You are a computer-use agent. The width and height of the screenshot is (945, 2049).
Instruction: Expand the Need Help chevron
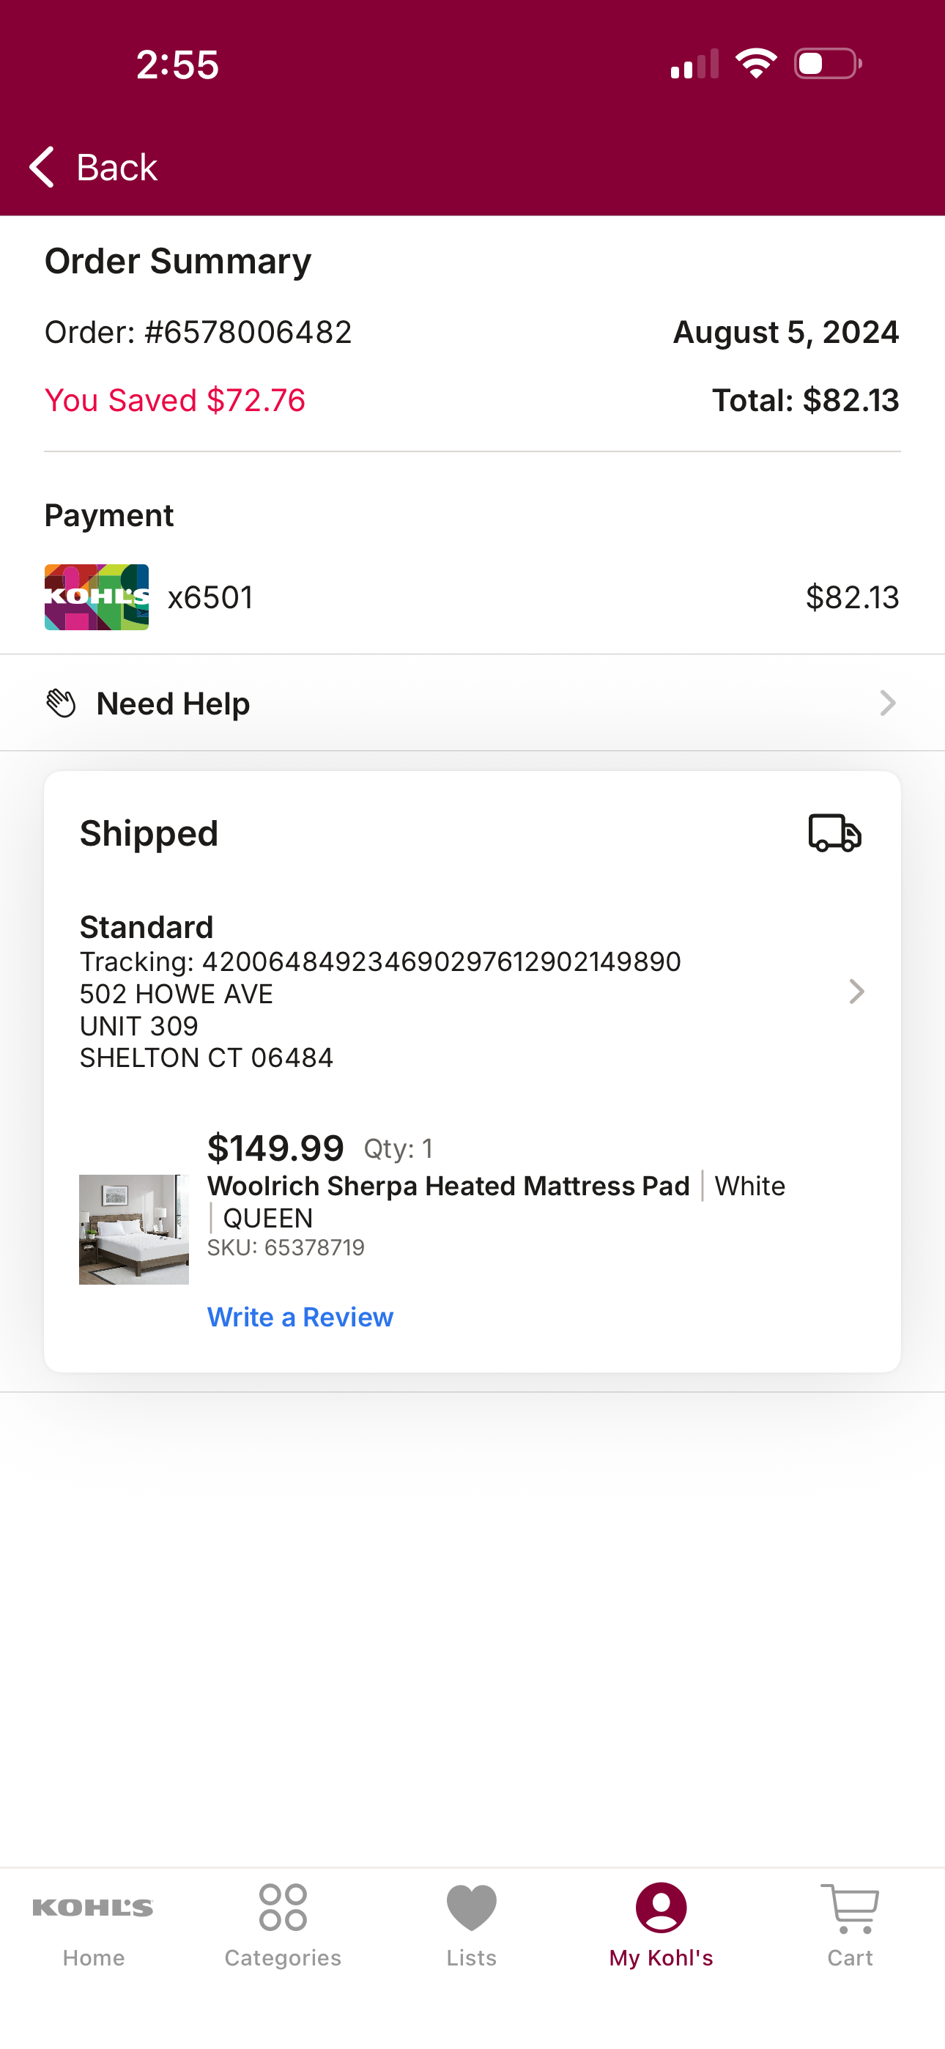(x=888, y=703)
